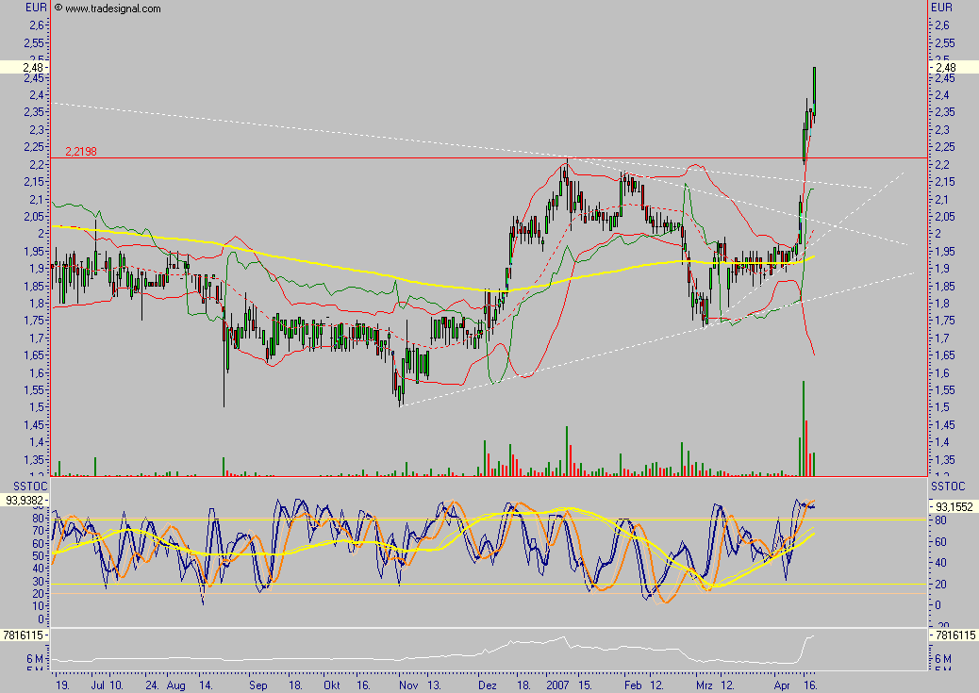Click the 24. date label on date axis
The image size is (979, 693).
click(x=152, y=685)
